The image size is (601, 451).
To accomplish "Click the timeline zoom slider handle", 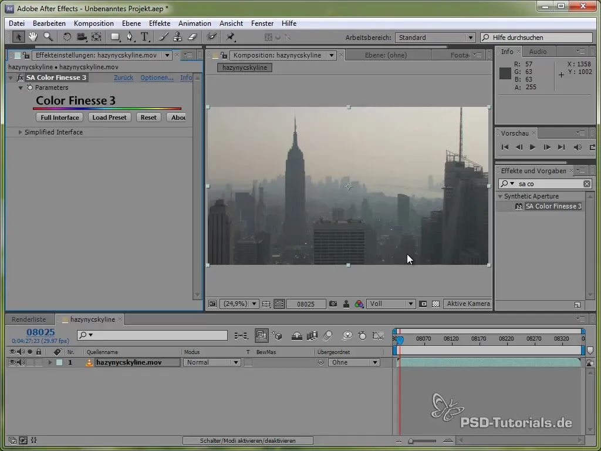I will point(411,440).
